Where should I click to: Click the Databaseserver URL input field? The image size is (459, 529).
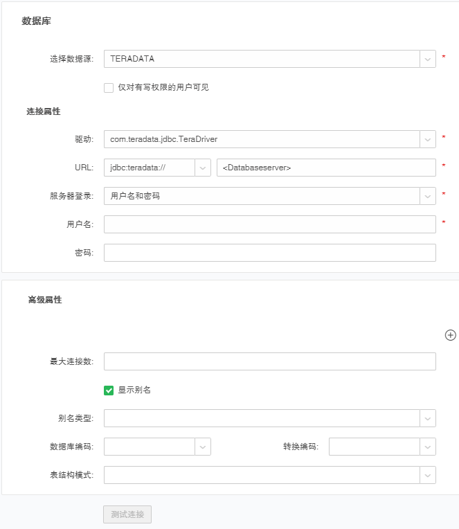(x=325, y=168)
